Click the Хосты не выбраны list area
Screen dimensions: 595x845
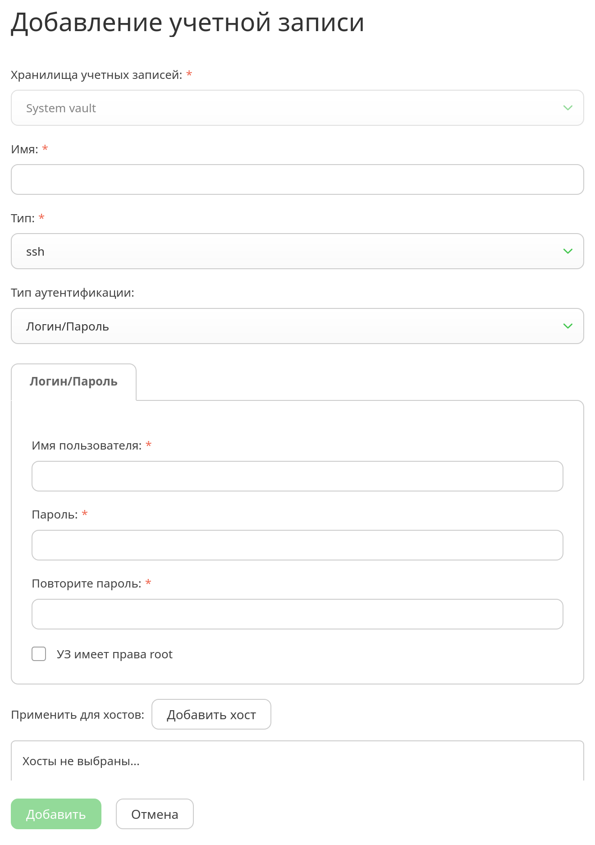click(x=297, y=761)
